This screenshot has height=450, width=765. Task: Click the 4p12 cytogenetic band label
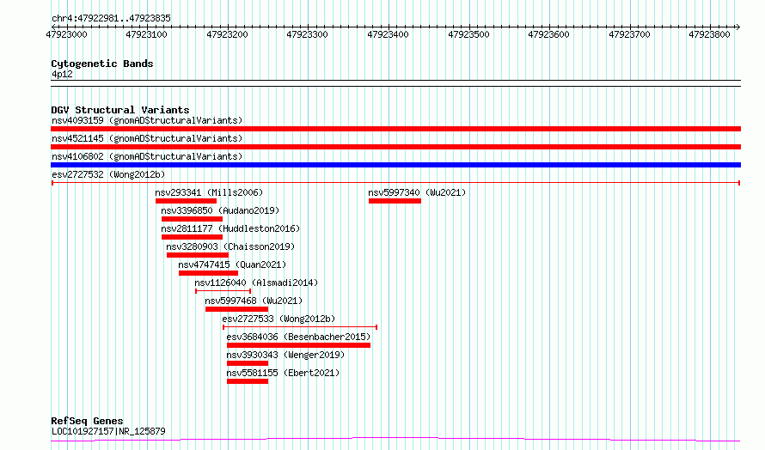62,75
